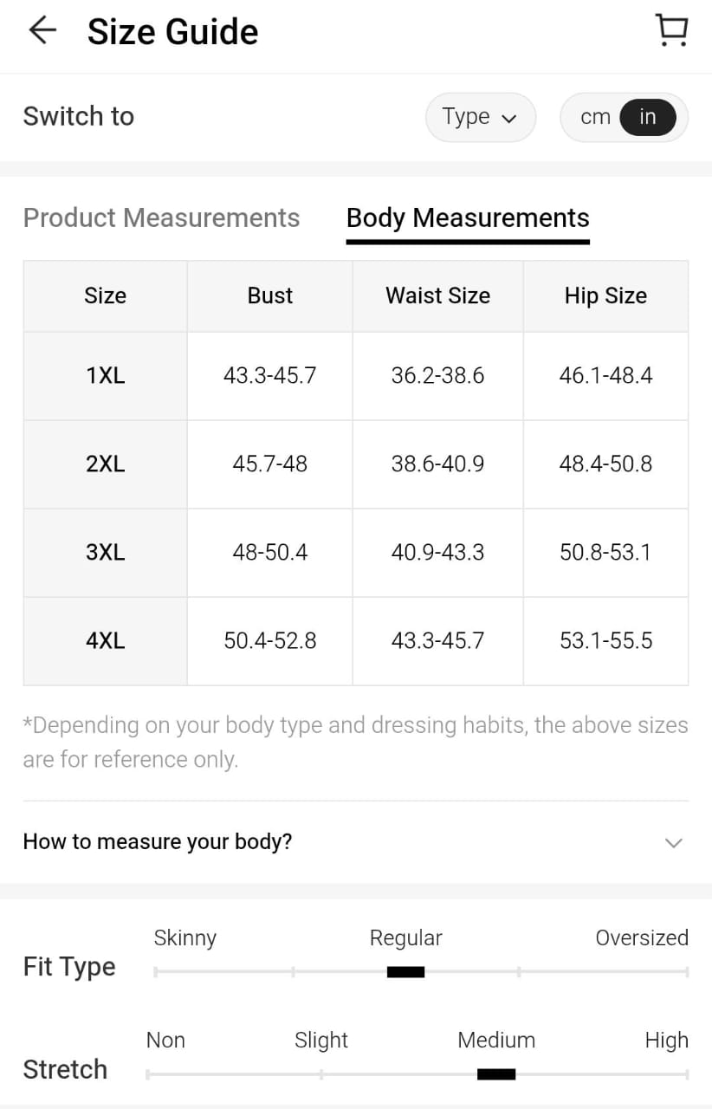712x1109 pixels.
Task: Select the Body Measurements tab
Action: [468, 217]
